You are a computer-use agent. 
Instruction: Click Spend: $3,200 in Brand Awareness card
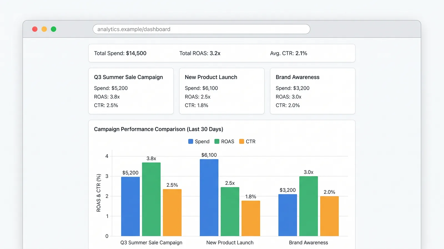tap(292, 88)
